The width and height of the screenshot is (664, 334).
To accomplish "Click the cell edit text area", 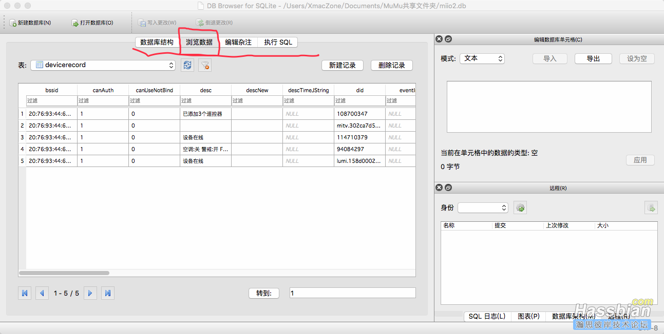I will coord(549,107).
